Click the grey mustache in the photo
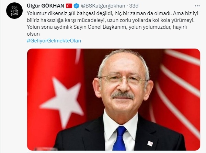206x153 pixels. click(122, 95)
